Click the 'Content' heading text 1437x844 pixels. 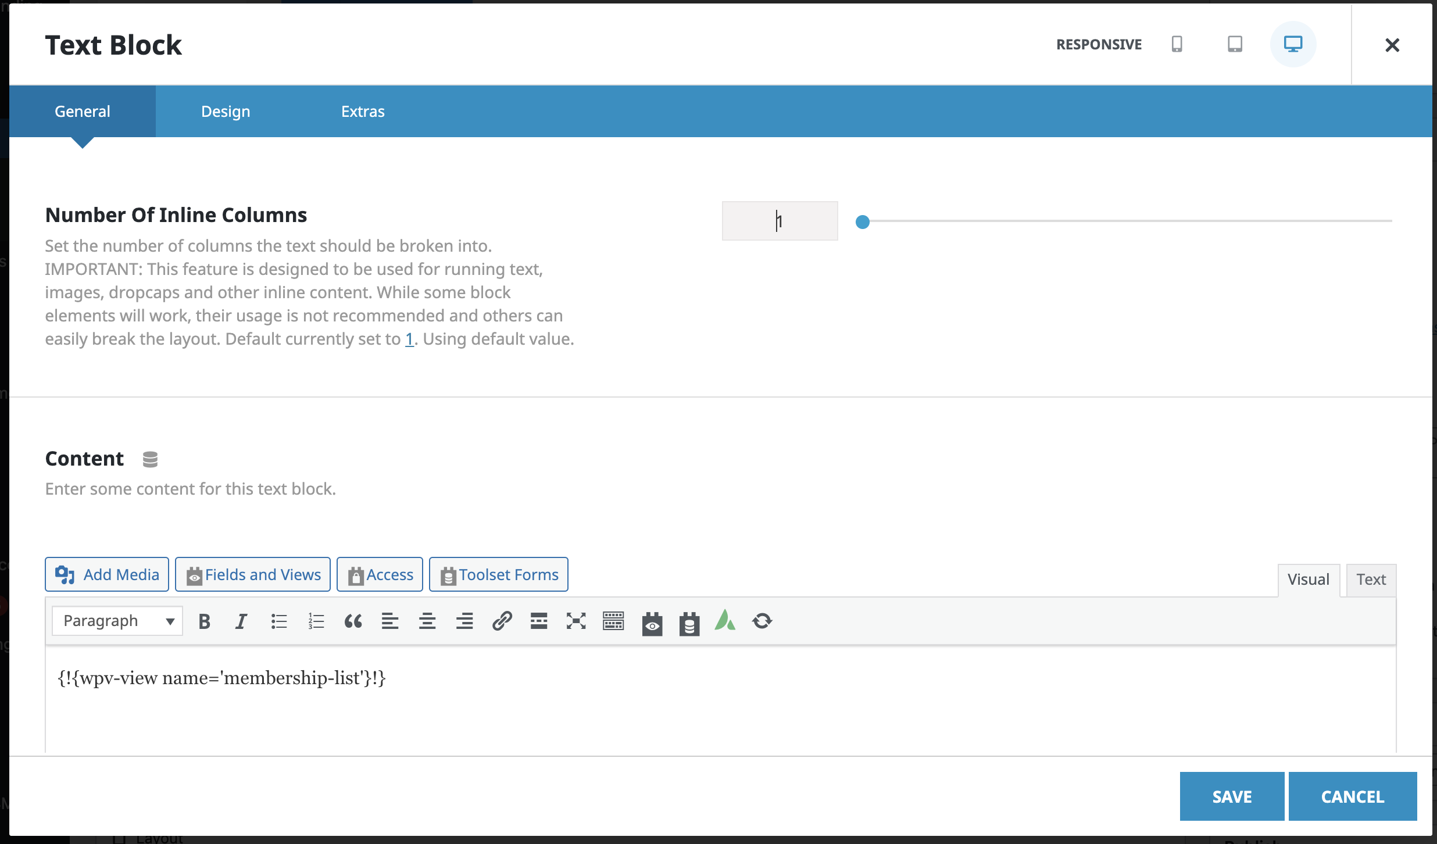click(84, 459)
